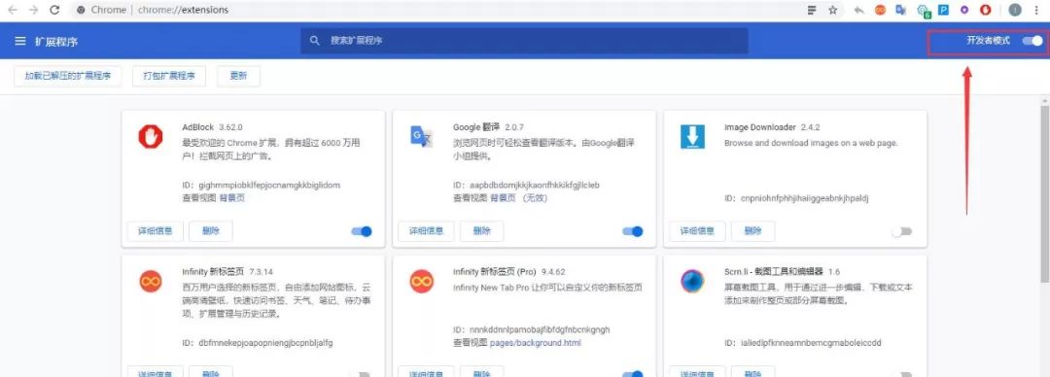
Task: Select AdBlock ID gighmmpiobklfepjocnamgkkbiglidom
Action: [270, 185]
